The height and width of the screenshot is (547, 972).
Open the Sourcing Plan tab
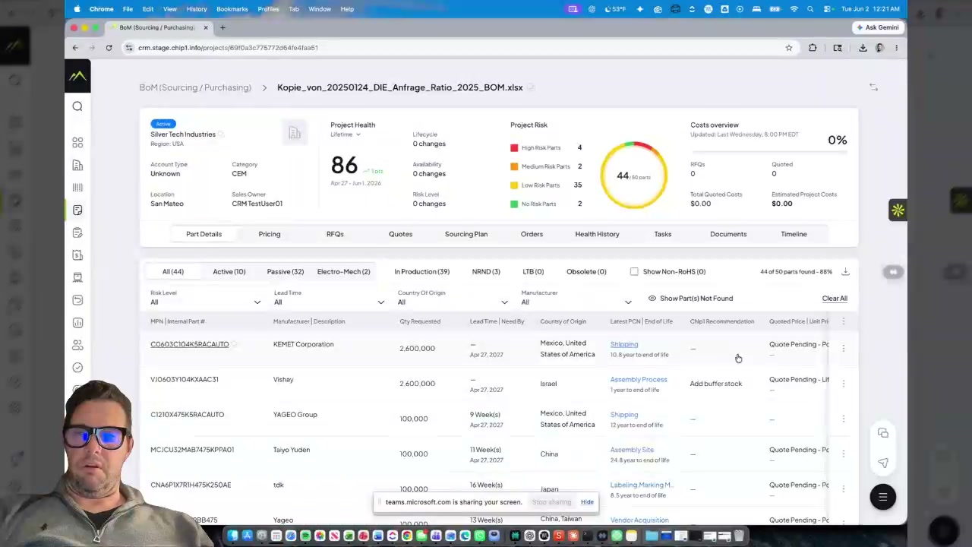(x=466, y=234)
